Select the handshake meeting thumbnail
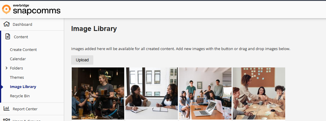 (x=259, y=93)
